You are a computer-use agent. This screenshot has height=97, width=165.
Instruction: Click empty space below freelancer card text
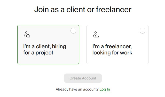117,60
